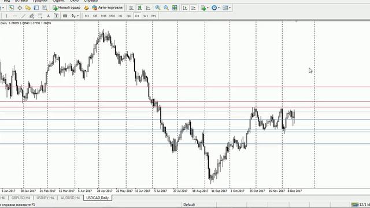Select the D1 daily timeframe button

[x=137, y=16]
